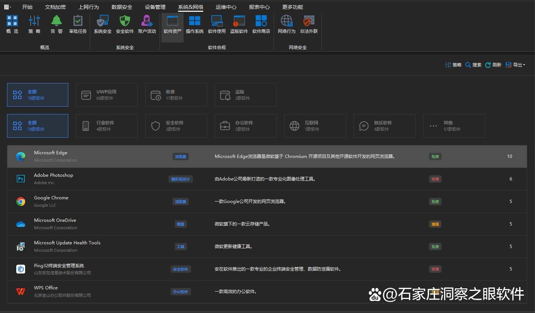535x313 pixels.
Task: Select the first-row 全部 78款软件 filter card
Action: pos(38,95)
